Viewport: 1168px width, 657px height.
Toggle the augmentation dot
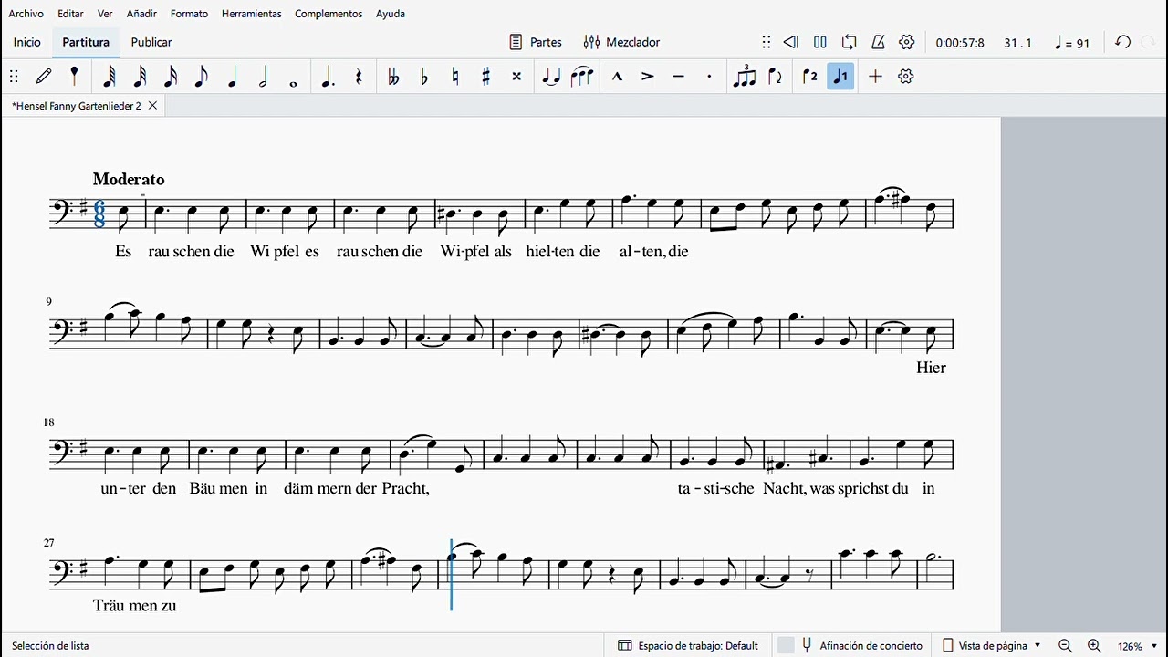[x=328, y=77]
